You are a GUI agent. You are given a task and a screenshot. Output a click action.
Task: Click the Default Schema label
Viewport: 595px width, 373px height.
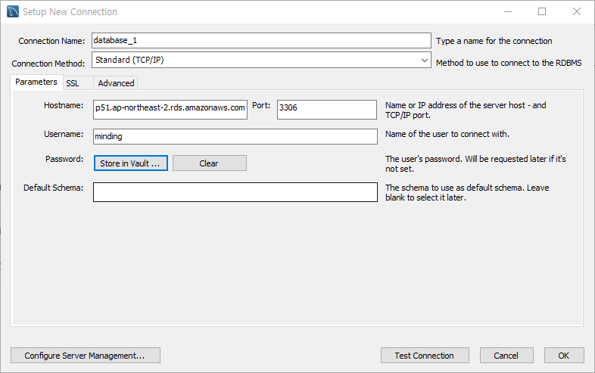pyautogui.click(x=53, y=188)
